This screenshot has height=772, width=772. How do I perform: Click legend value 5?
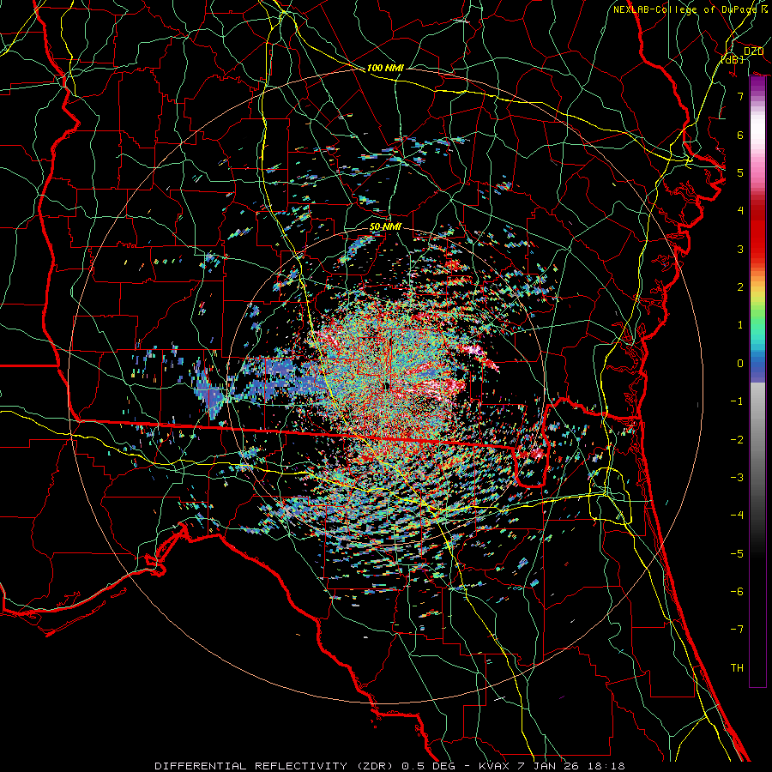(x=740, y=172)
